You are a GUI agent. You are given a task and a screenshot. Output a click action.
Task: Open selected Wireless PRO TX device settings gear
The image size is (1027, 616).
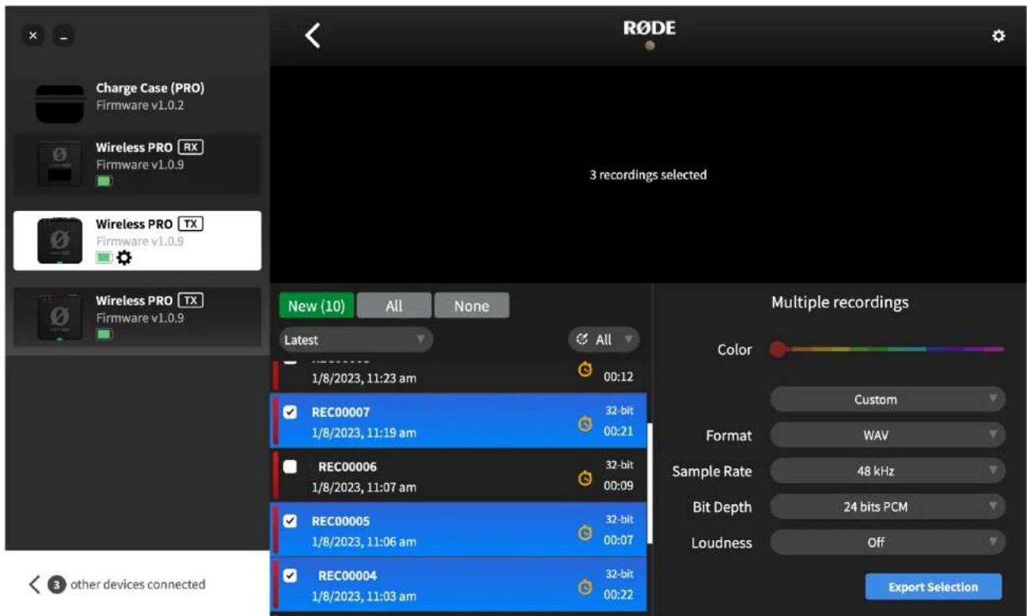pyautogui.click(x=124, y=258)
